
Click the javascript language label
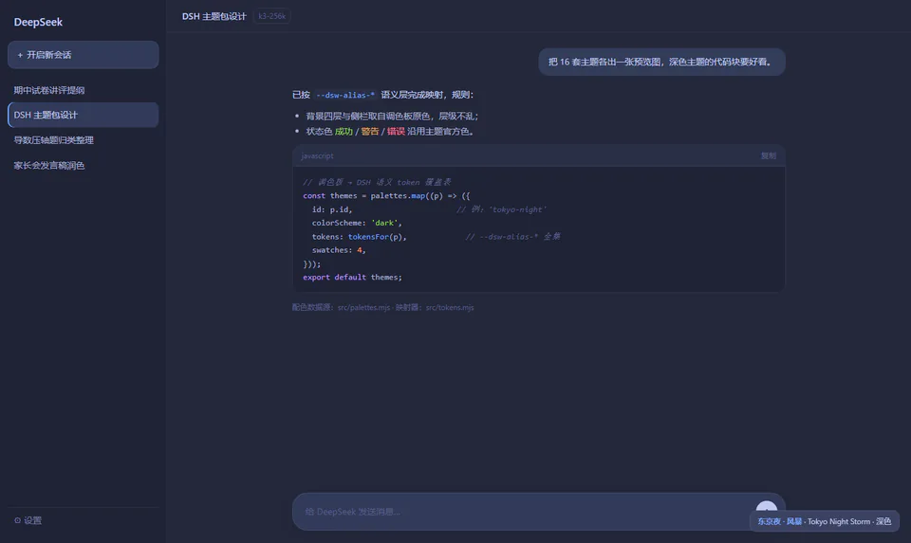tap(317, 155)
